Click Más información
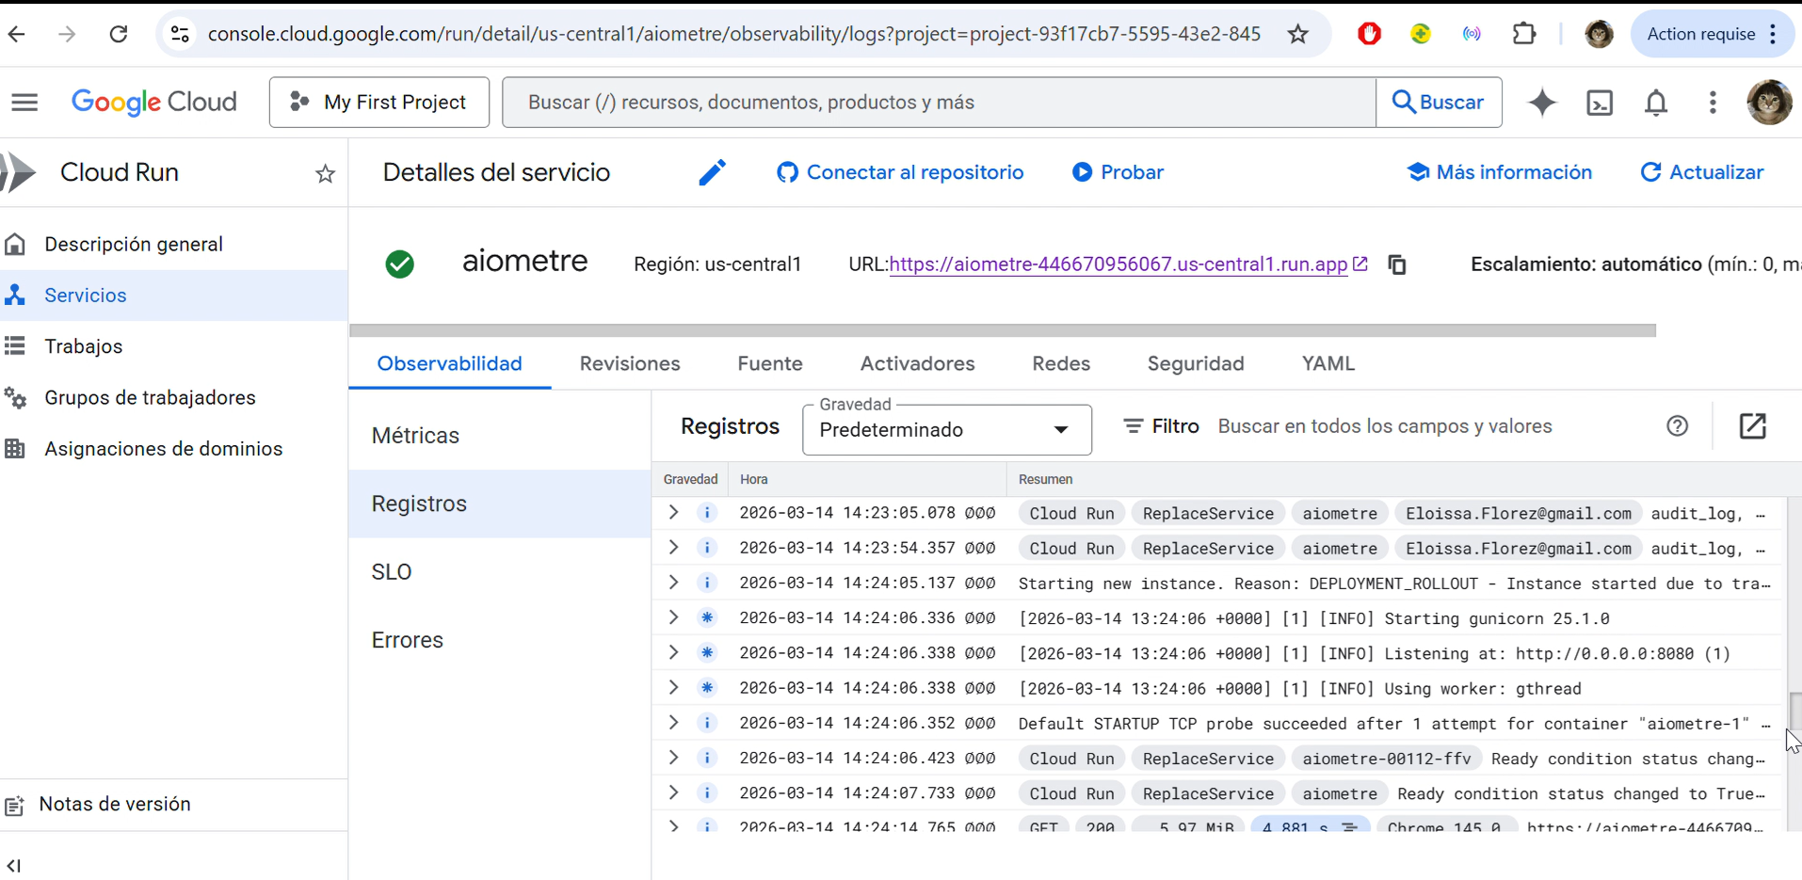Screen dimensions: 1802x880 click(x=1500, y=172)
